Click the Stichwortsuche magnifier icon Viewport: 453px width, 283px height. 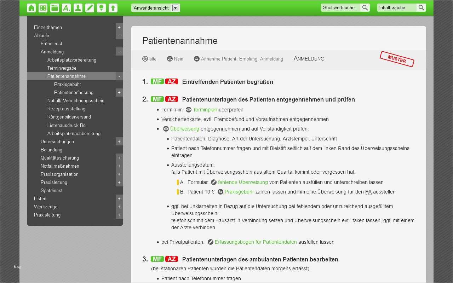pyautogui.click(x=365, y=7)
